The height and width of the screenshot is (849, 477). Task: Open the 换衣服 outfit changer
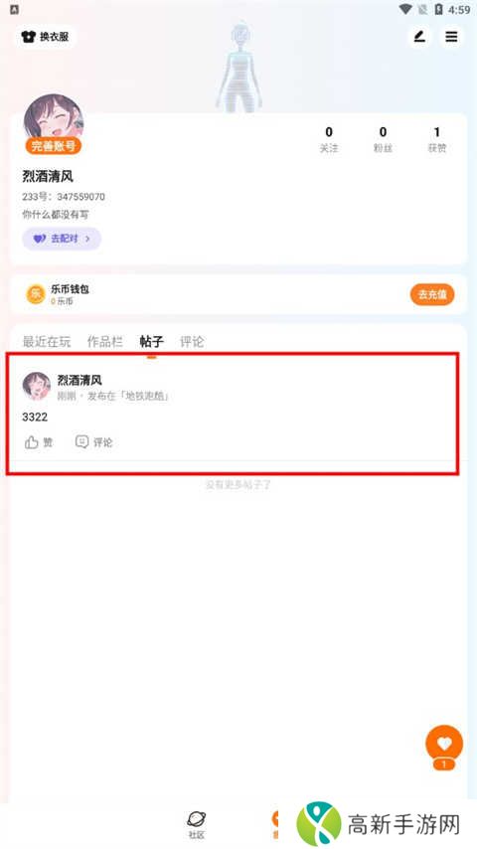(45, 37)
